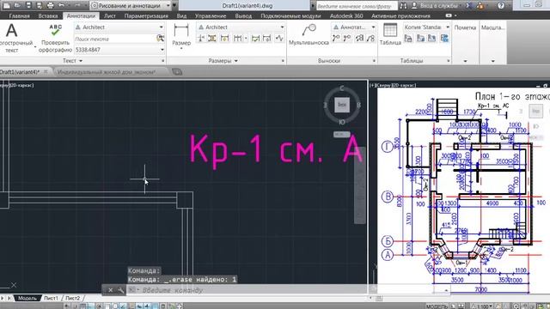
Task: Switch to the 'Лист1' layout tab
Action: (51, 298)
